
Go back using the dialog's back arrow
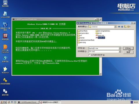[119, 27]
